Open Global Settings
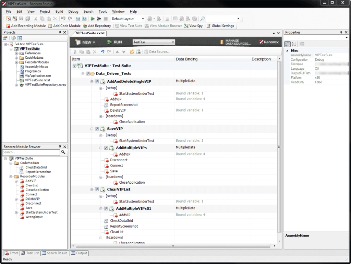Screen dimensions: 351x264 point(220,26)
